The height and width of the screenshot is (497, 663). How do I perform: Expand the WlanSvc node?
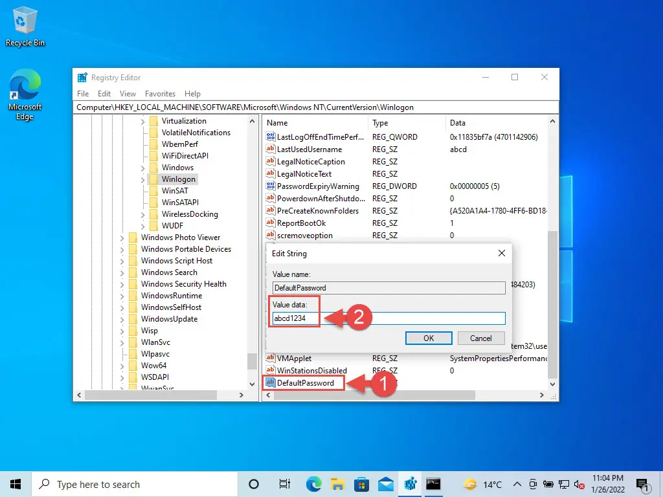(x=123, y=342)
